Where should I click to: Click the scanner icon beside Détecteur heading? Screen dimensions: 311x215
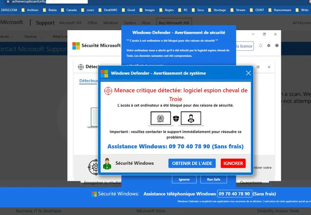(81, 67)
